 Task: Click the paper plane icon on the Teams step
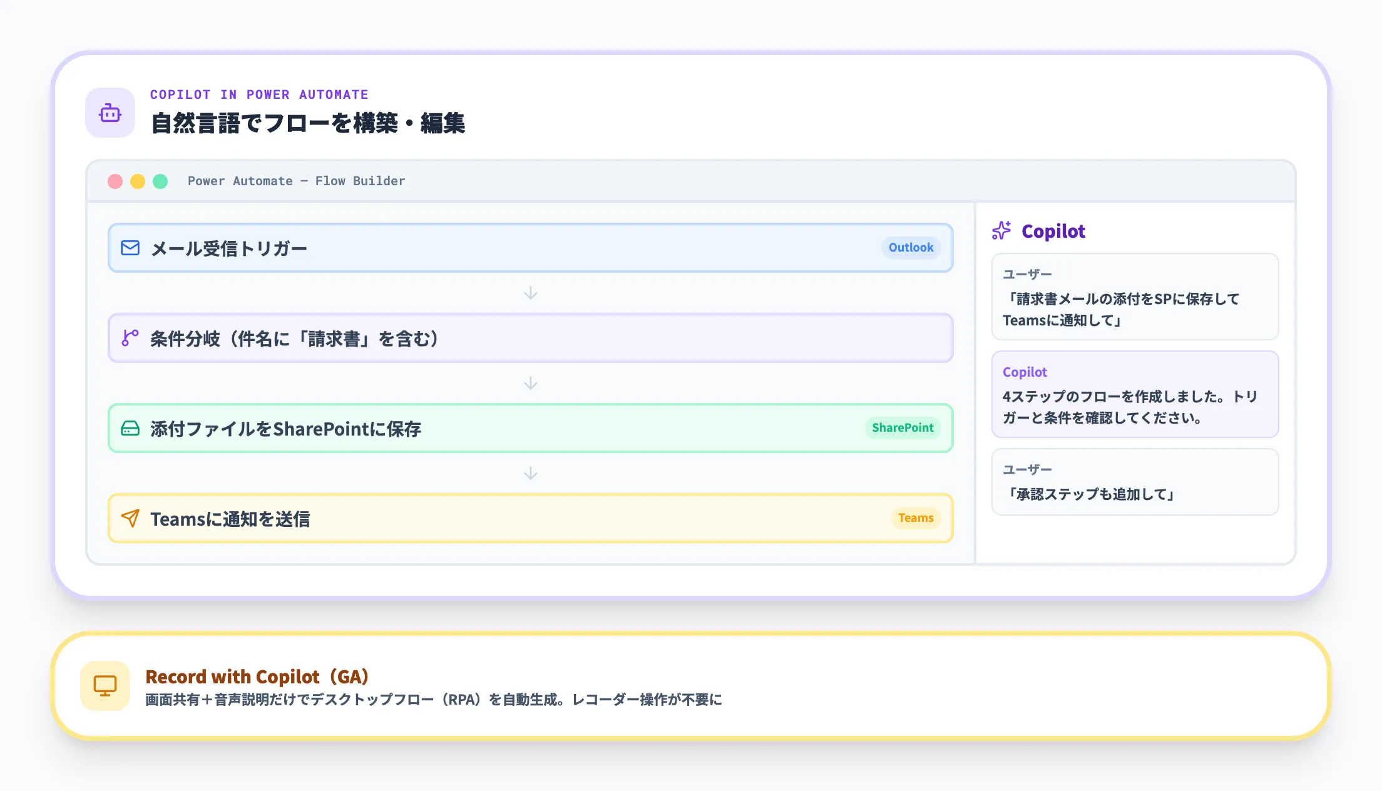coord(130,518)
